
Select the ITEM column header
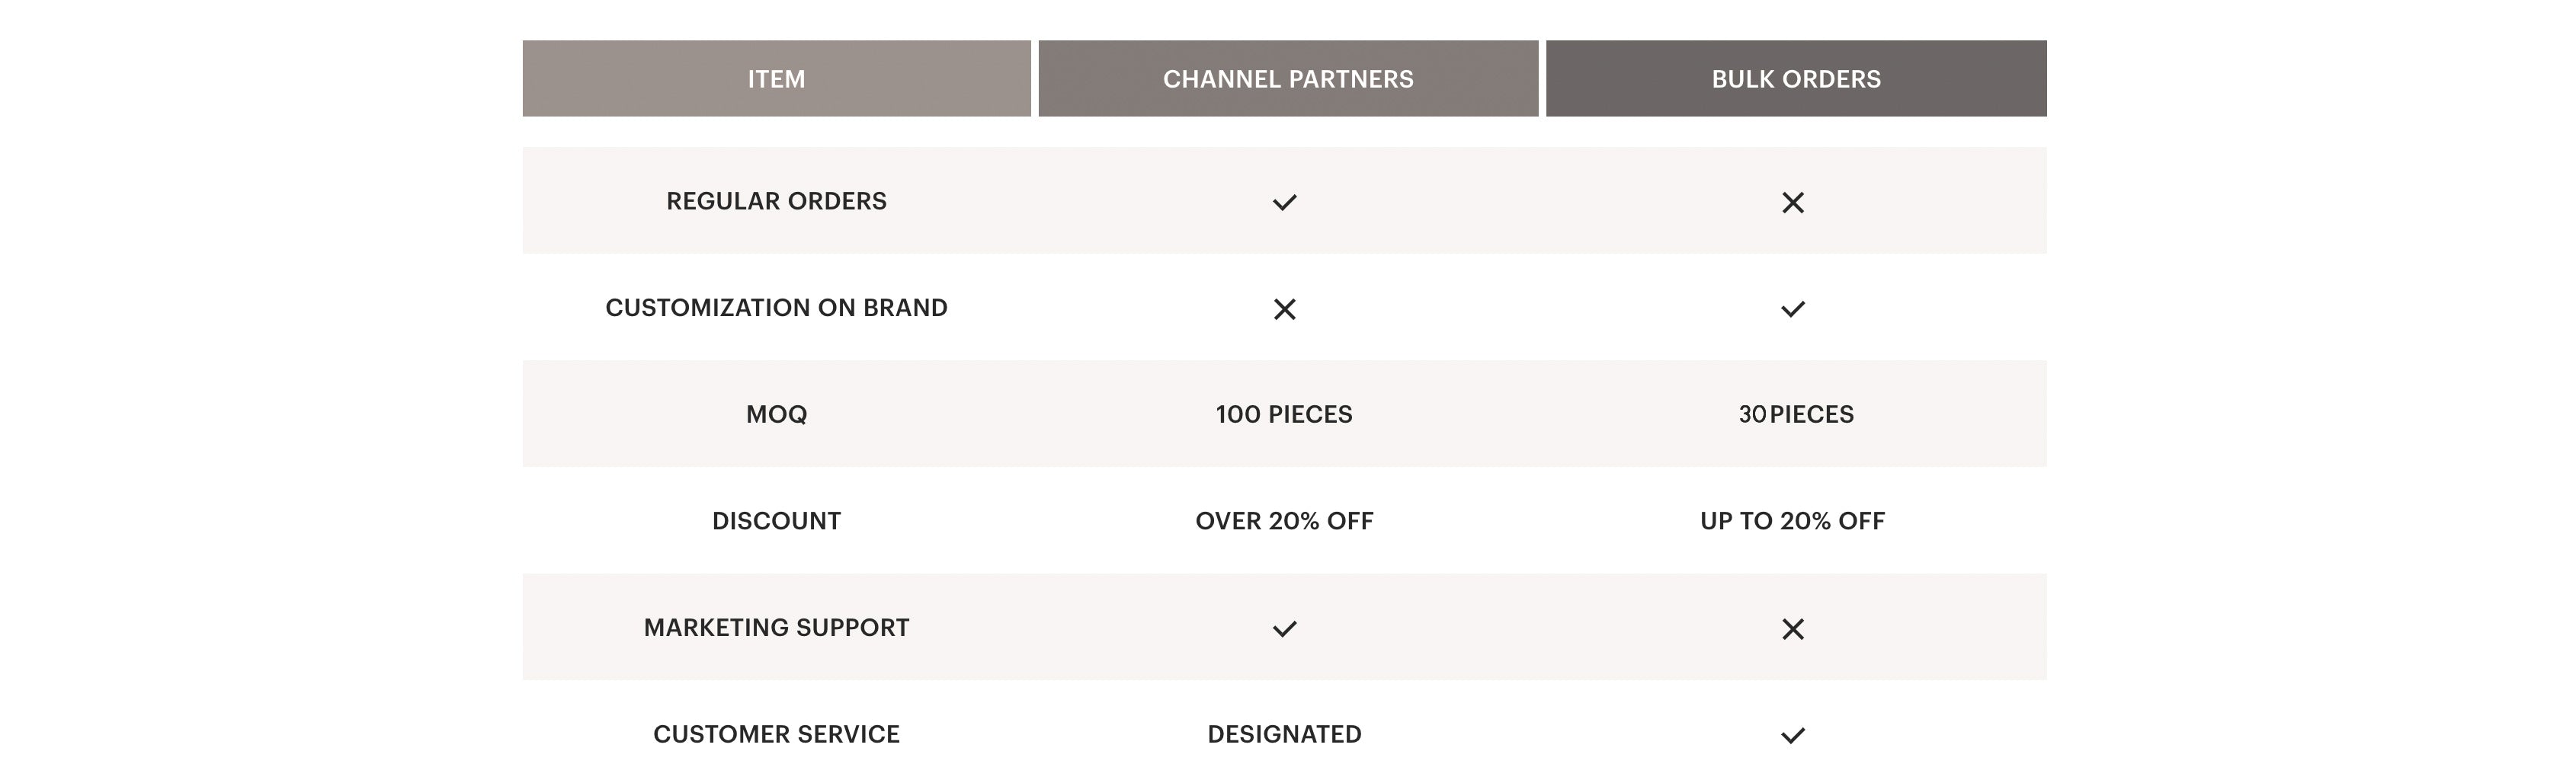point(776,79)
